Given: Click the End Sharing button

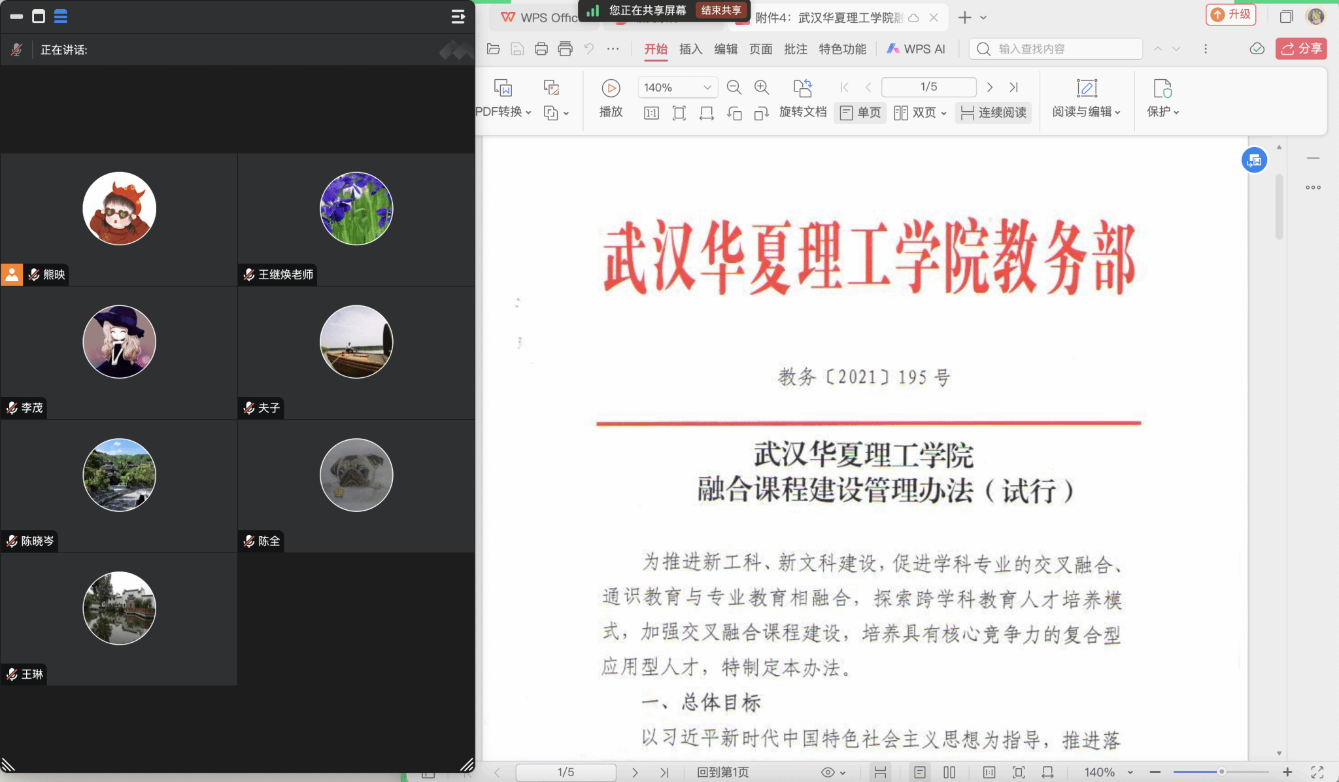Looking at the screenshot, I should 721,10.
